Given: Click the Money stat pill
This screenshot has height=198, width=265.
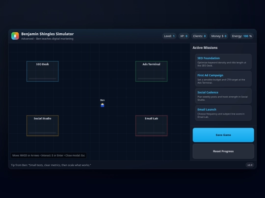Looking at the screenshot, I should (x=219, y=36).
